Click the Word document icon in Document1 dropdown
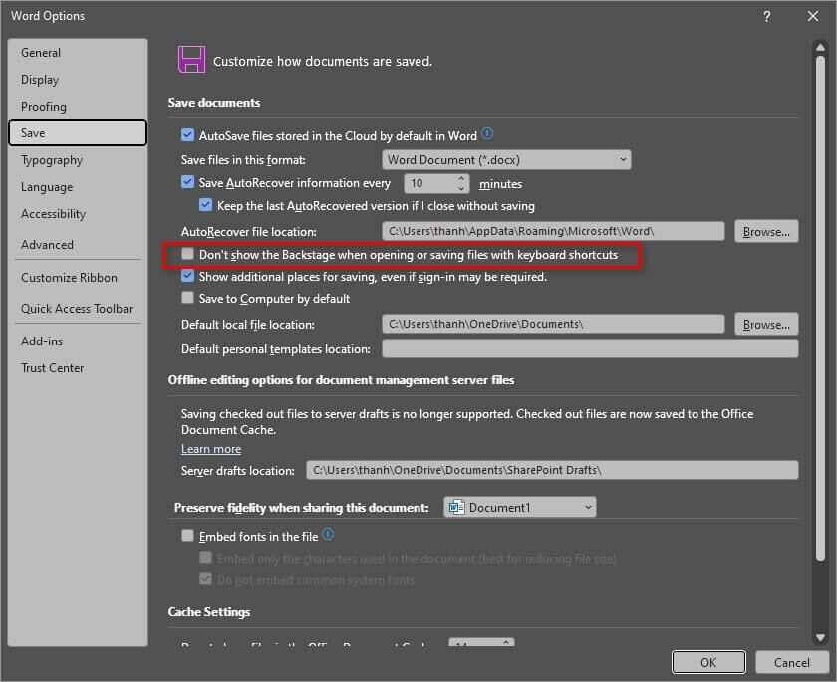The image size is (837, 682). pos(456,507)
